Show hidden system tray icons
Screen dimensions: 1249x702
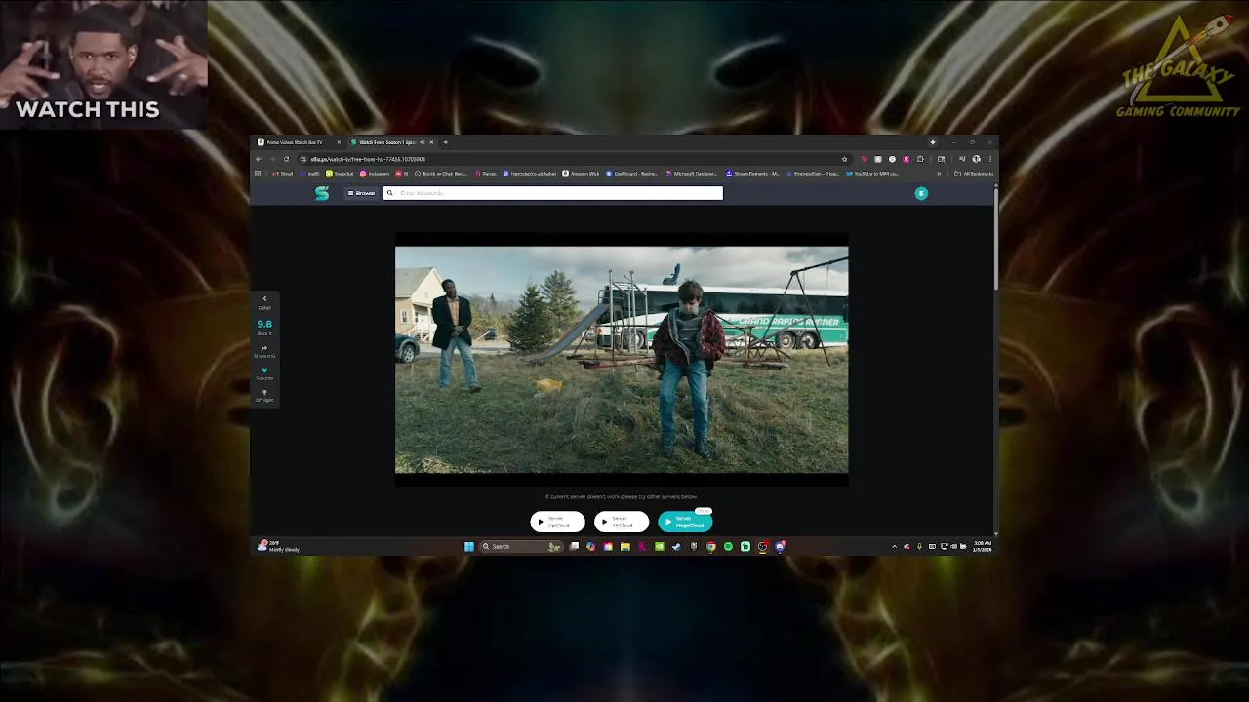coord(894,546)
